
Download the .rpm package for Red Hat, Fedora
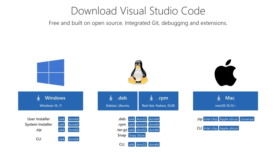tap(158, 101)
